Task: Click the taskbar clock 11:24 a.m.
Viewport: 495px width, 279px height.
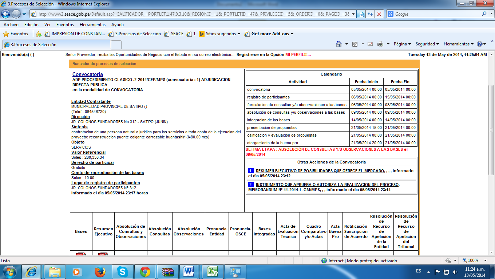Action: click(475, 269)
